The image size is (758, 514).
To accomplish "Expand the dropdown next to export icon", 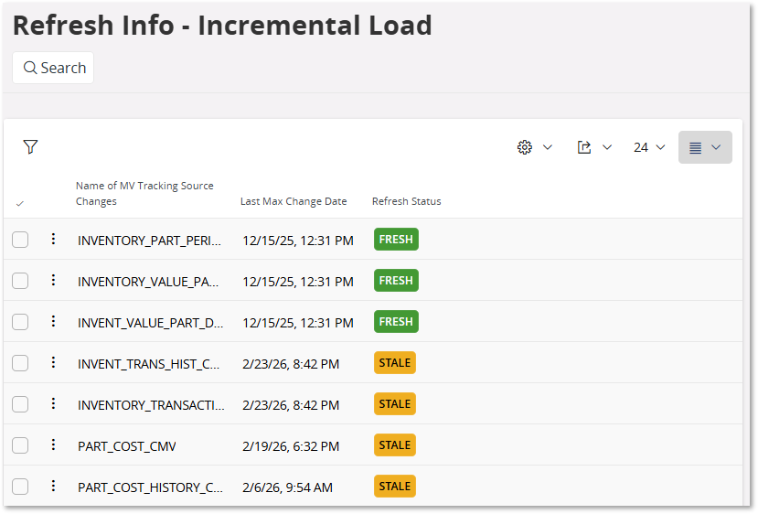I will 607,147.
